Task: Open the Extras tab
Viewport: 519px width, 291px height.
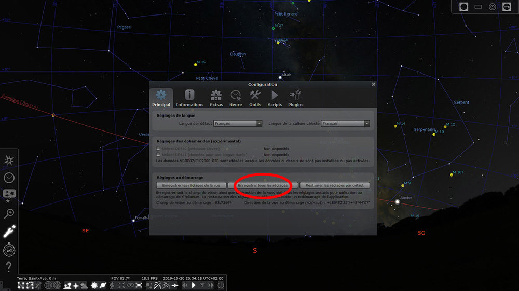Action: pos(216,98)
